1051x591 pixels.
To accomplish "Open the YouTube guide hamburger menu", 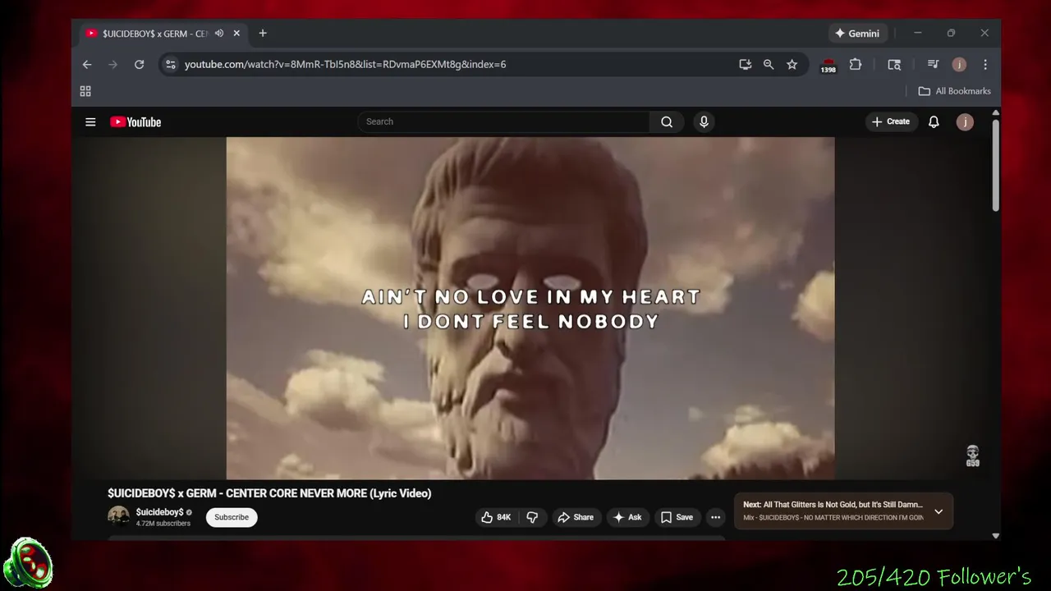I will [x=90, y=122].
